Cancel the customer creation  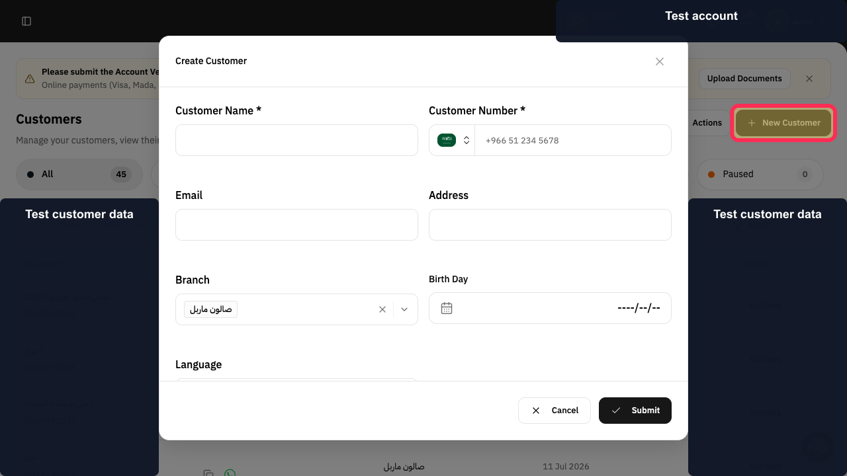[555, 411]
